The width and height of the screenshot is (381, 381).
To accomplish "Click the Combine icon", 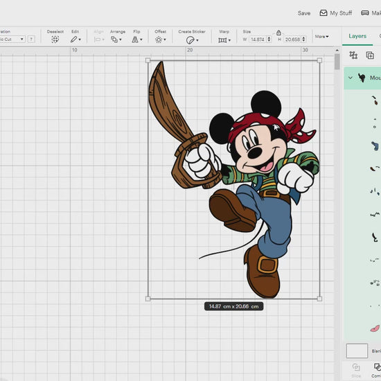I will click(x=378, y=367).
